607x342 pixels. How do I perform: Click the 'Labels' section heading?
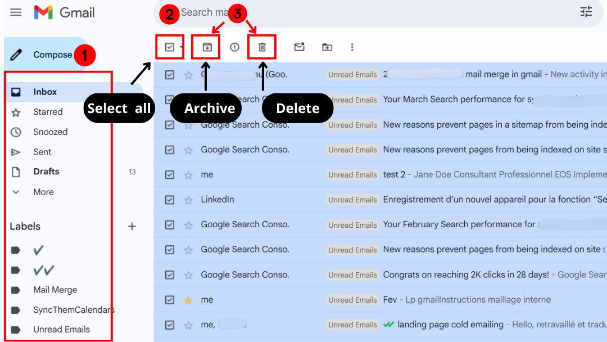point(25,226)
